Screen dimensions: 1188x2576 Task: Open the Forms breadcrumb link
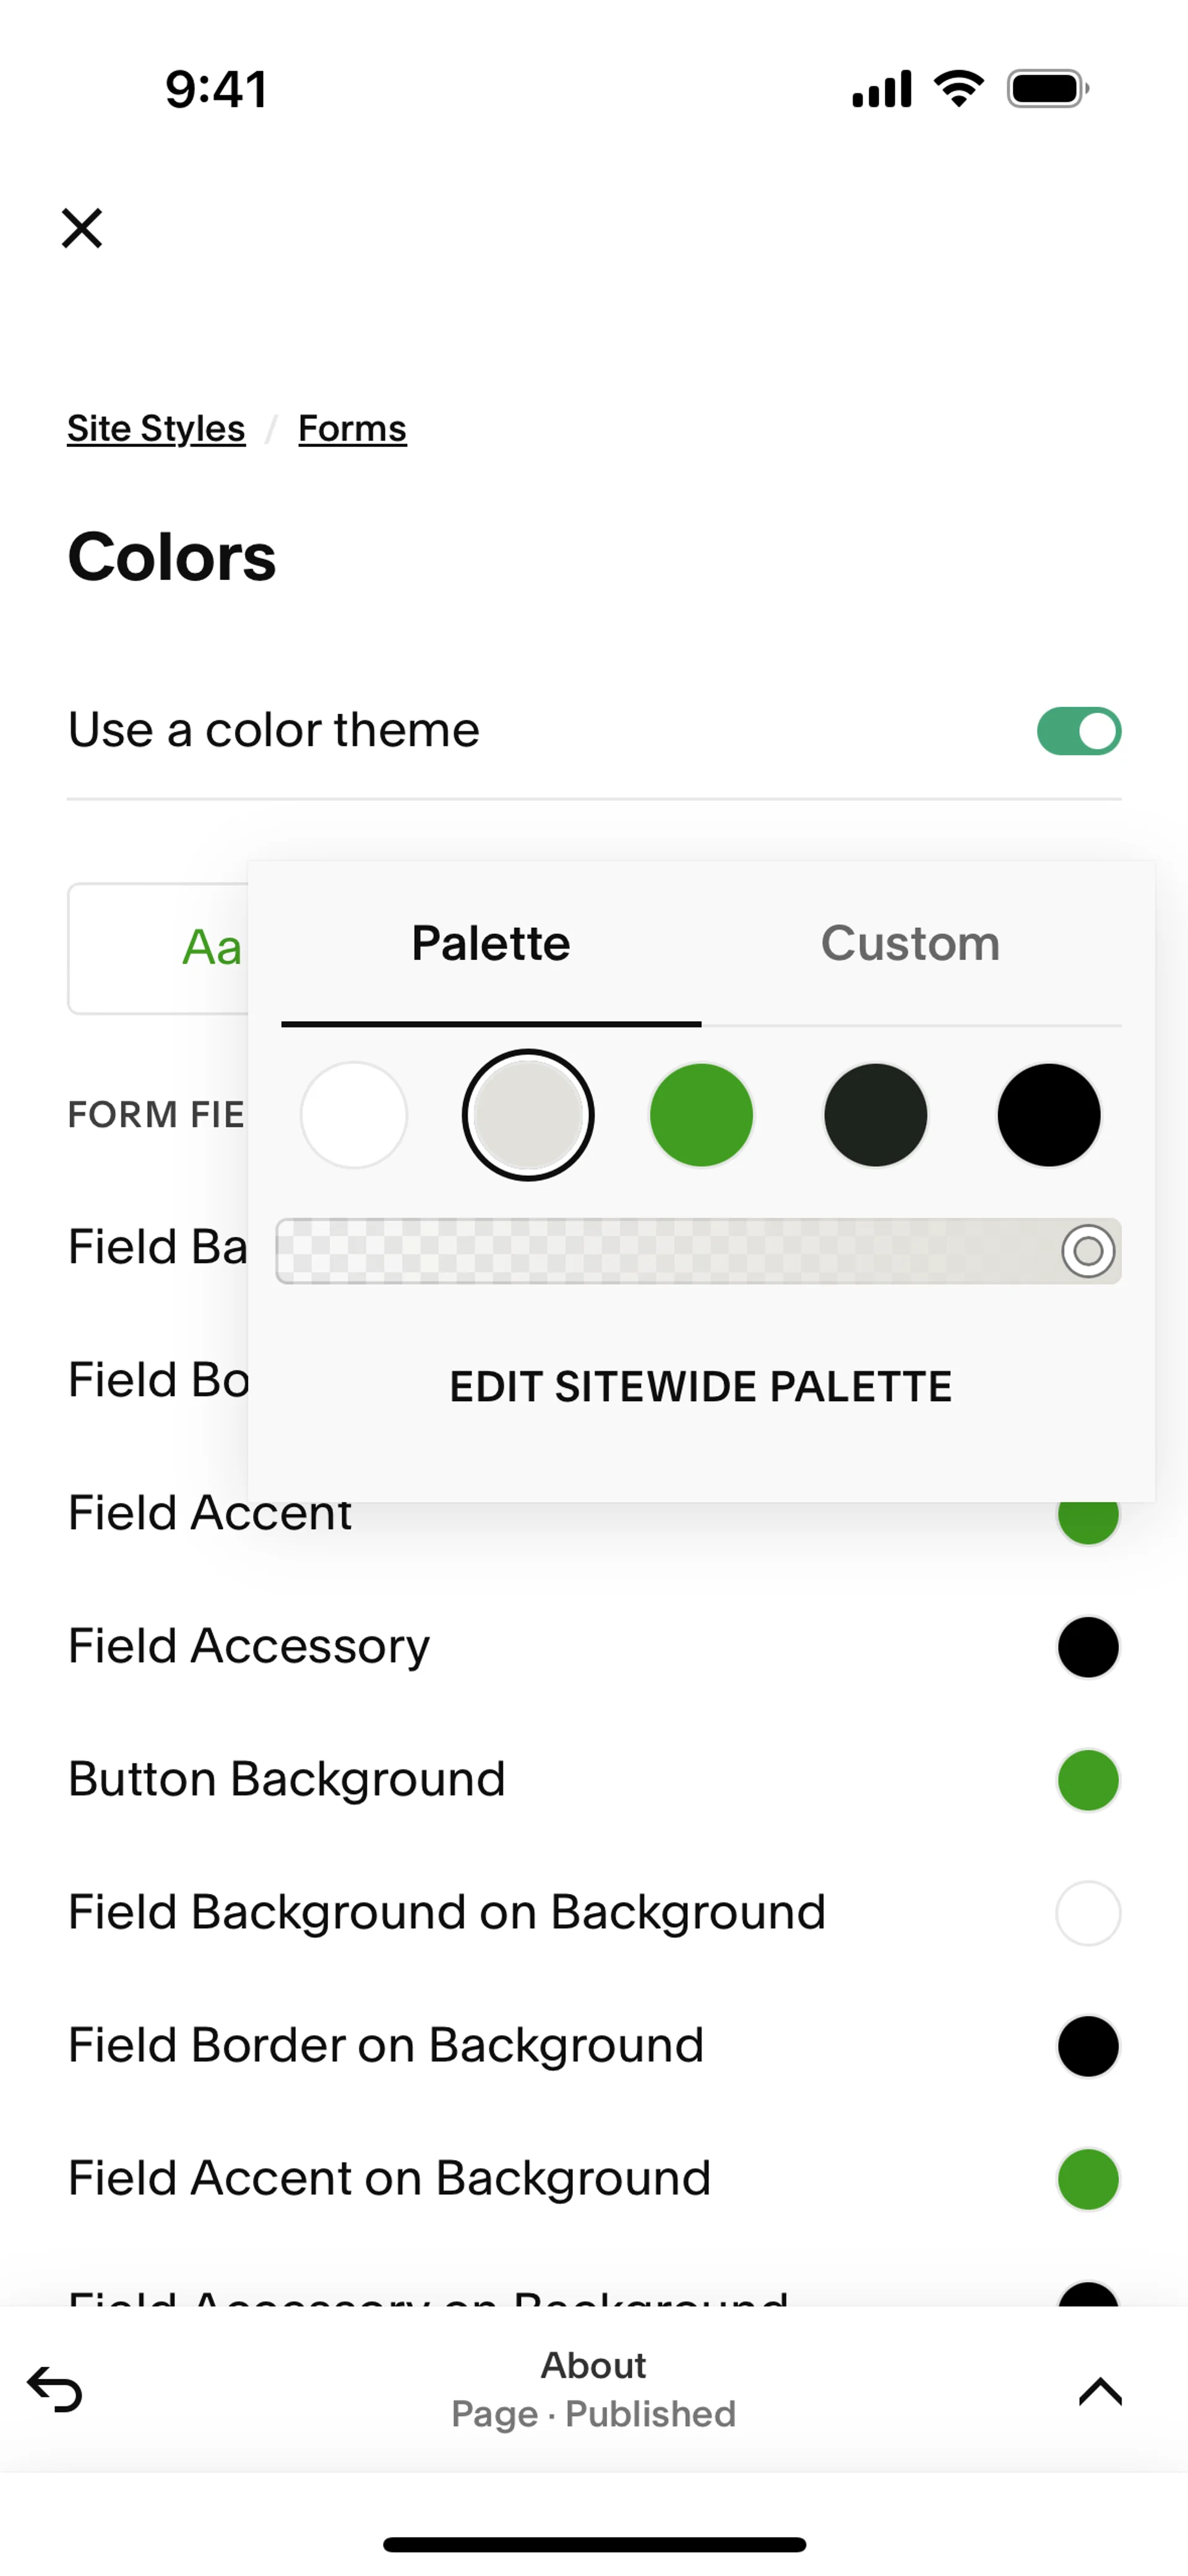[x=352, y=429]
